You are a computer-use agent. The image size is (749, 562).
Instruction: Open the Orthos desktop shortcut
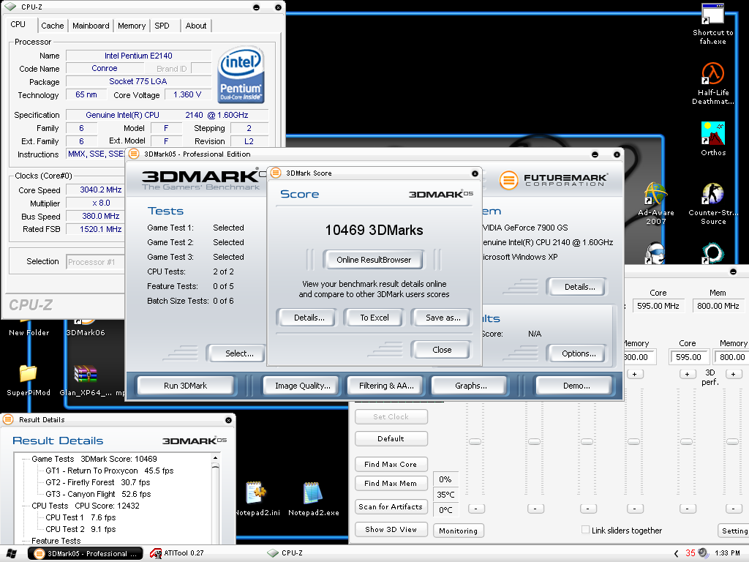(x=712, y=138)
